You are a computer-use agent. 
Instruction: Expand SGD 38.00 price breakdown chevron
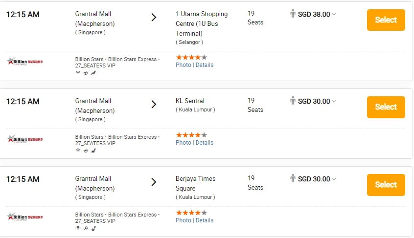click(x=334, y=14)
